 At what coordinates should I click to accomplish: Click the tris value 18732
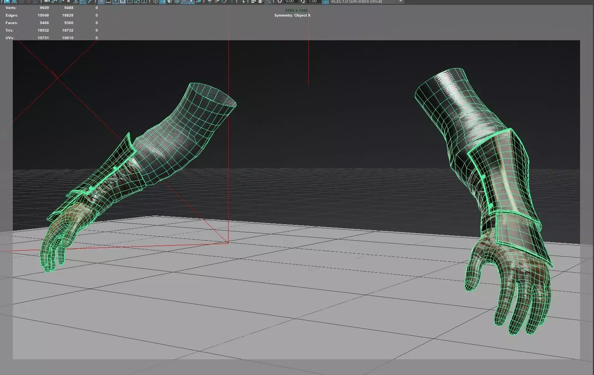point(68,30)
